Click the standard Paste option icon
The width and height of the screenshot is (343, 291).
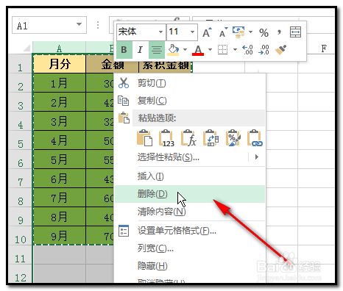pyautogui.click(x=144, y=138)
